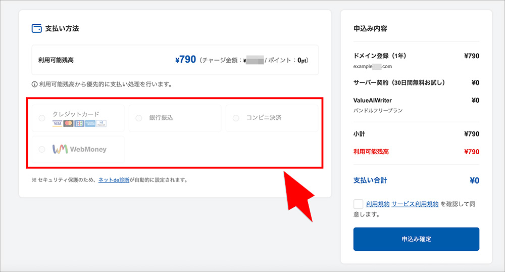Screen dimensions: 505x272
Task: Click the チャージ金額 label
Action: pos(220,60)
